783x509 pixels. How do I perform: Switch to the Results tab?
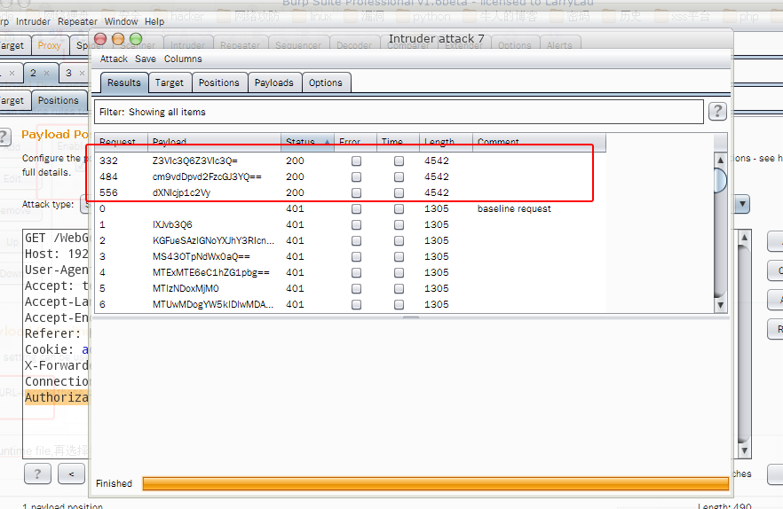point(124,82)
